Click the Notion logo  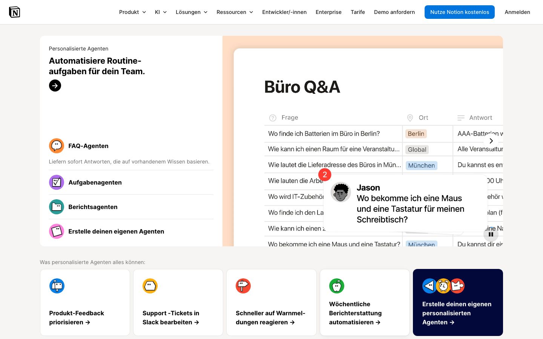pos(14,12)
